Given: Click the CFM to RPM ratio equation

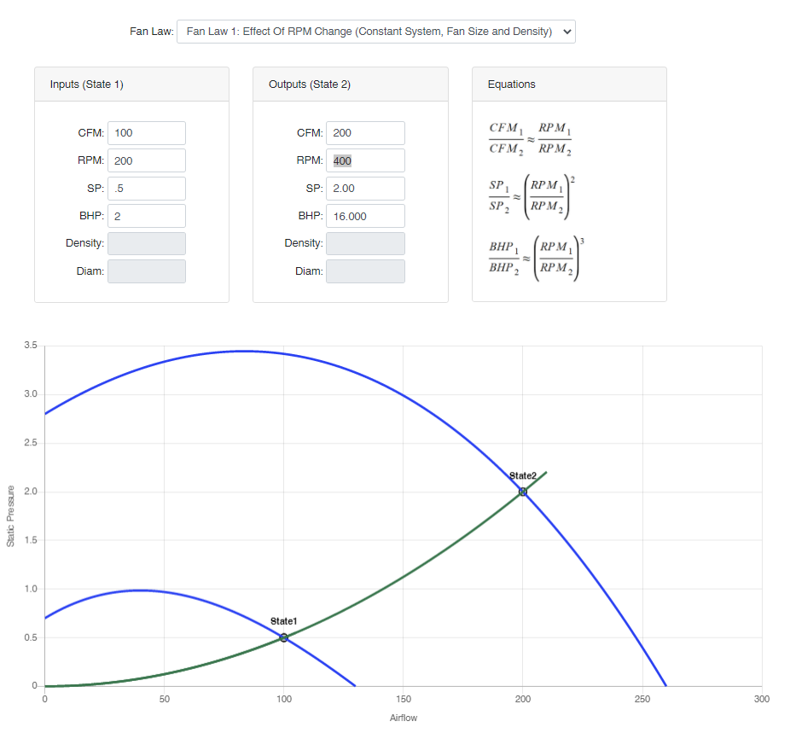Looking at the screenshot, I should click(530, 138).
